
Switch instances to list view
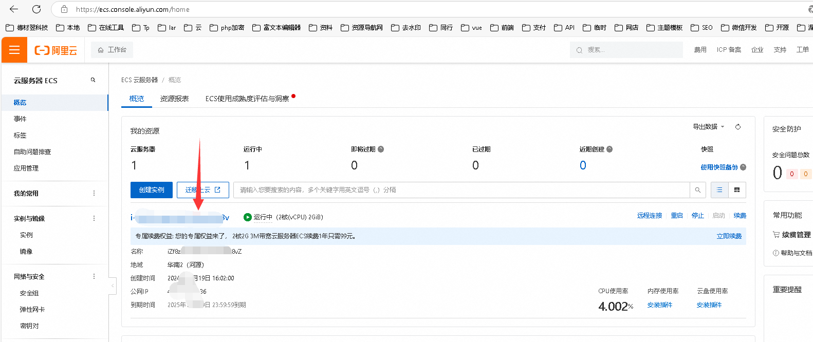click(719, 190)
